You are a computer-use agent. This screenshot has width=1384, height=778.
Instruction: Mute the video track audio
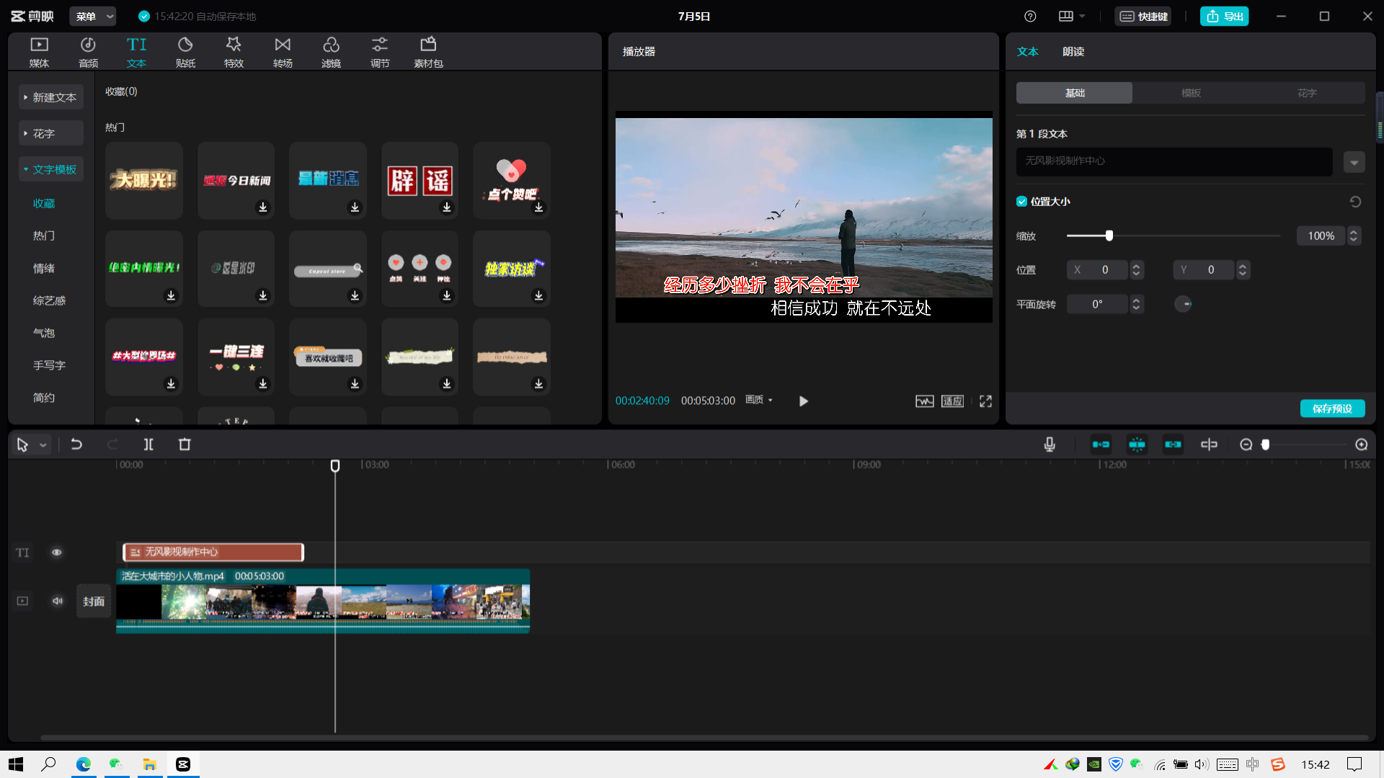(57, 601)
